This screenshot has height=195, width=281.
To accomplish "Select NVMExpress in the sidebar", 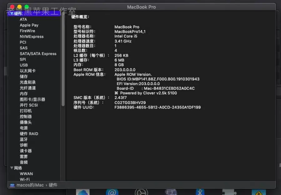I will (32, 37).
